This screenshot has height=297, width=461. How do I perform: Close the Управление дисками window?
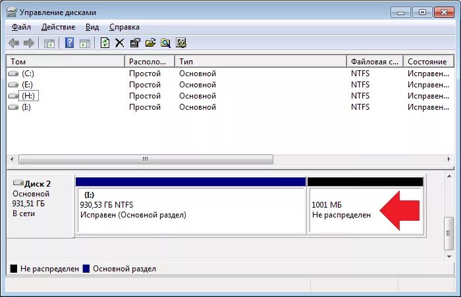(445, 12)
